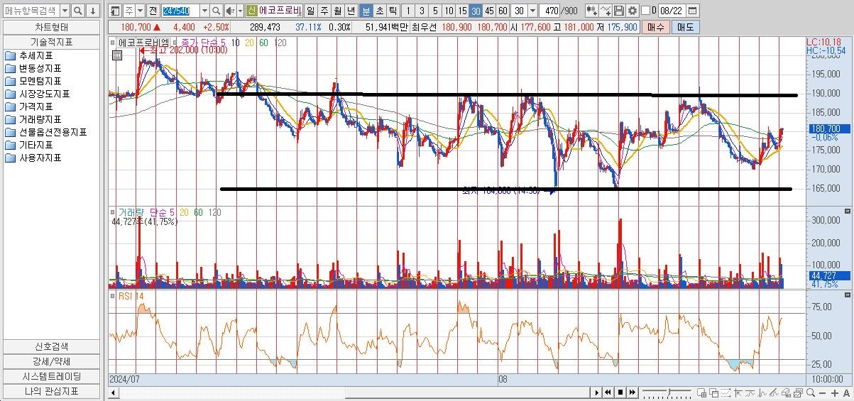This screenshot has height=401, width=854.
Task: Open chart settings gear icon
Action: tap(633, 11)
